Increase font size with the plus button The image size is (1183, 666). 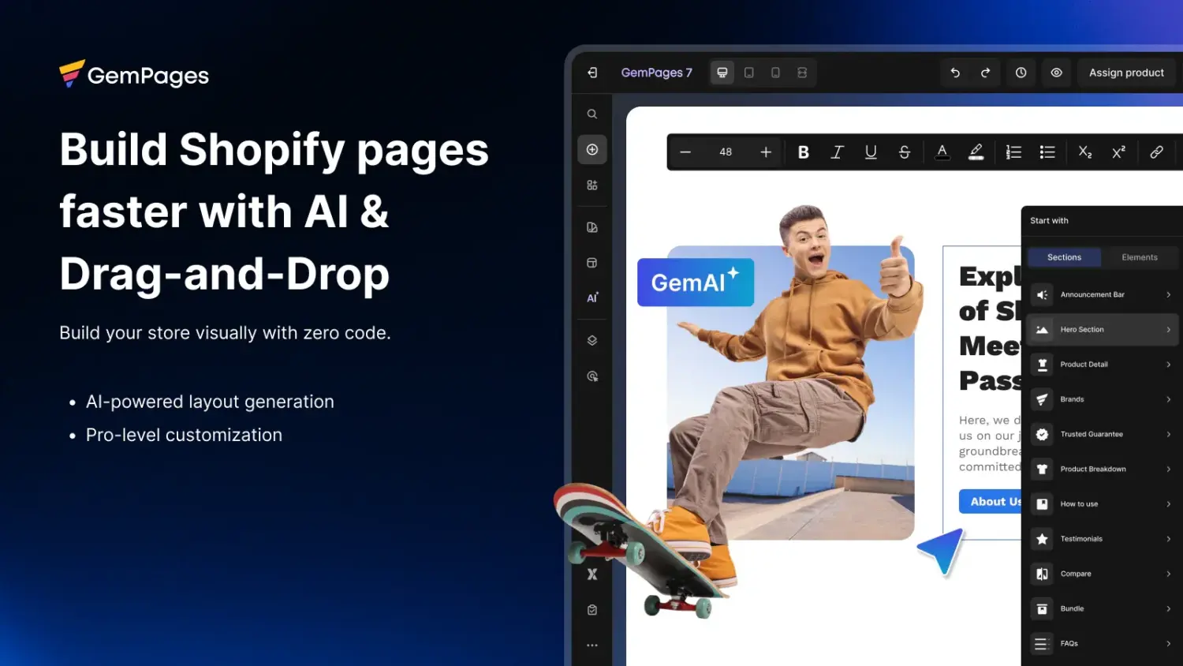[766, 152]
